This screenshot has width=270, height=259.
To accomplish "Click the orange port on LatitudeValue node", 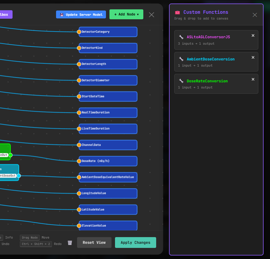I will click(x=79, y=209).
